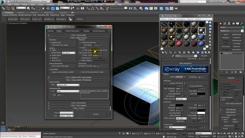The width and height of the screenshot is (245, 138).
Task: Toggle the Hidden lights checkbox
Action: pos(50,55)
